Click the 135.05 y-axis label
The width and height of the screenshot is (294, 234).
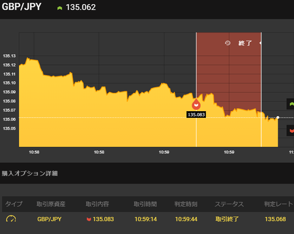click(9, 128)
